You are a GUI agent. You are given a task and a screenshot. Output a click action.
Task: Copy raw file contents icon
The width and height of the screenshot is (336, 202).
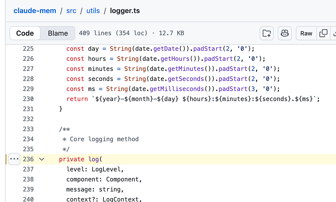coord(323,33)
